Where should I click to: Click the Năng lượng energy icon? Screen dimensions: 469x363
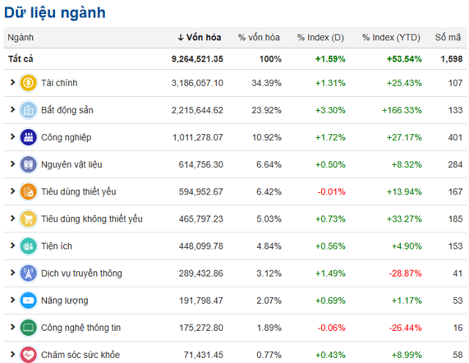point(29,300)
